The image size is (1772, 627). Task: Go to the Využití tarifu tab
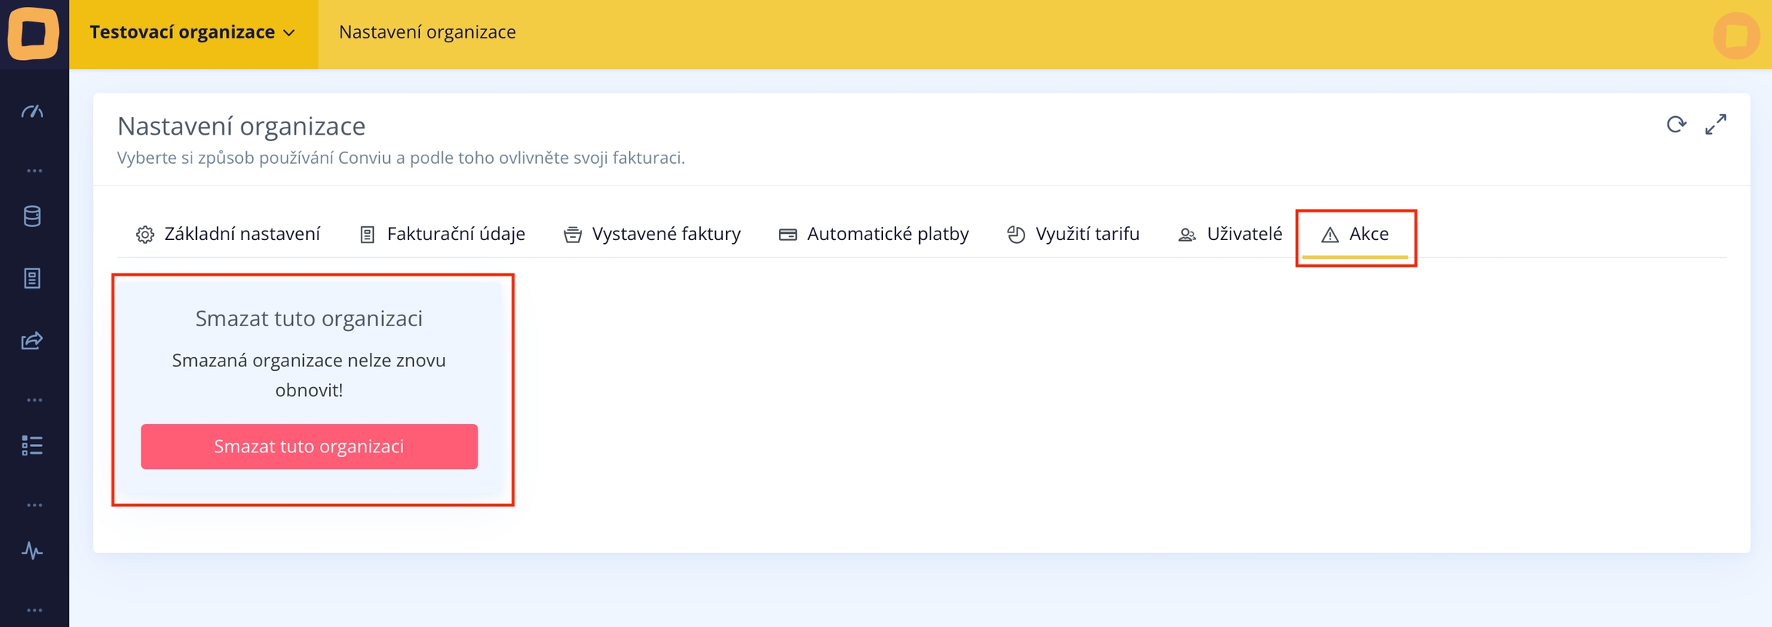pos(1074,234)
